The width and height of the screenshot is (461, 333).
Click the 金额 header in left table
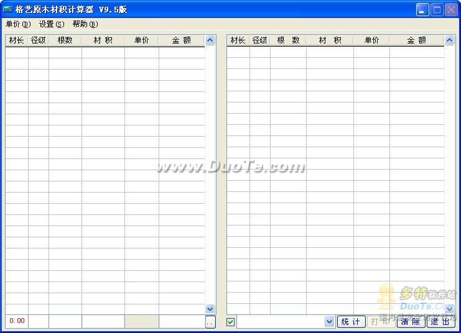pyautogui.click(x=182, y=40)
